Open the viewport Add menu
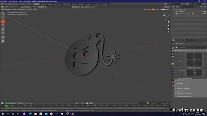207x116 pixels. click(x=29, y=9)
